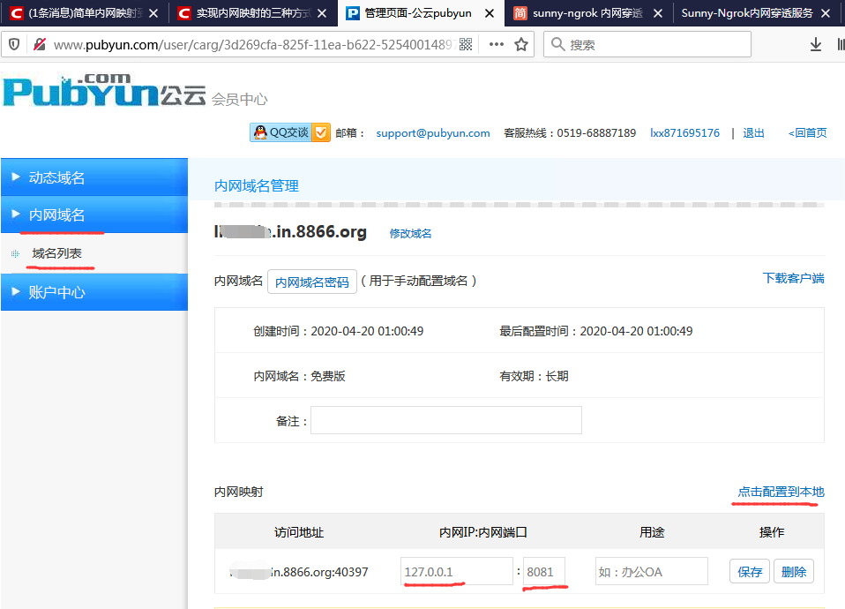
Task: Click 修改域名 link
Action: pyautogui.click(x=410, y=234)
